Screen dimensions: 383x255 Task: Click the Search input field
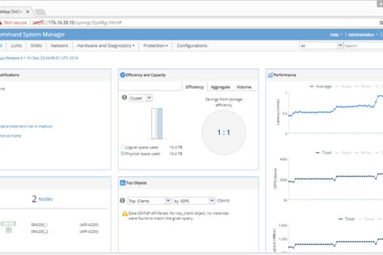point(363,46)
